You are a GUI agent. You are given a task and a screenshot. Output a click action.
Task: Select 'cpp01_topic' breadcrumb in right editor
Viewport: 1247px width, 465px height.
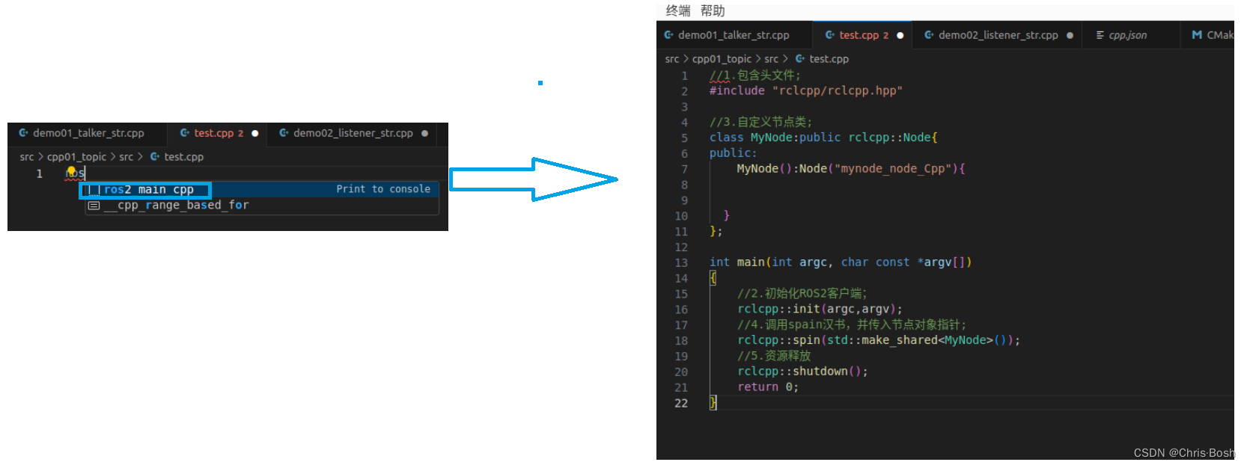pyautogui.click(x=722, y=59)
